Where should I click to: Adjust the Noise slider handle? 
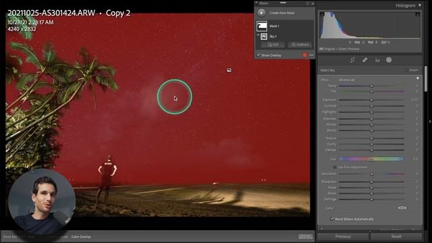click(x=371, y=188)
